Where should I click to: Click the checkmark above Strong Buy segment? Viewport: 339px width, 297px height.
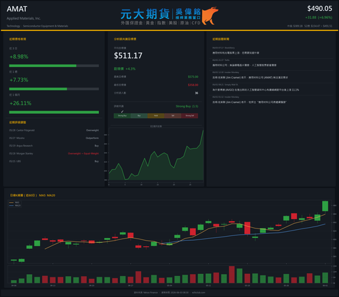pyautogui.click(x=122, y=111)
